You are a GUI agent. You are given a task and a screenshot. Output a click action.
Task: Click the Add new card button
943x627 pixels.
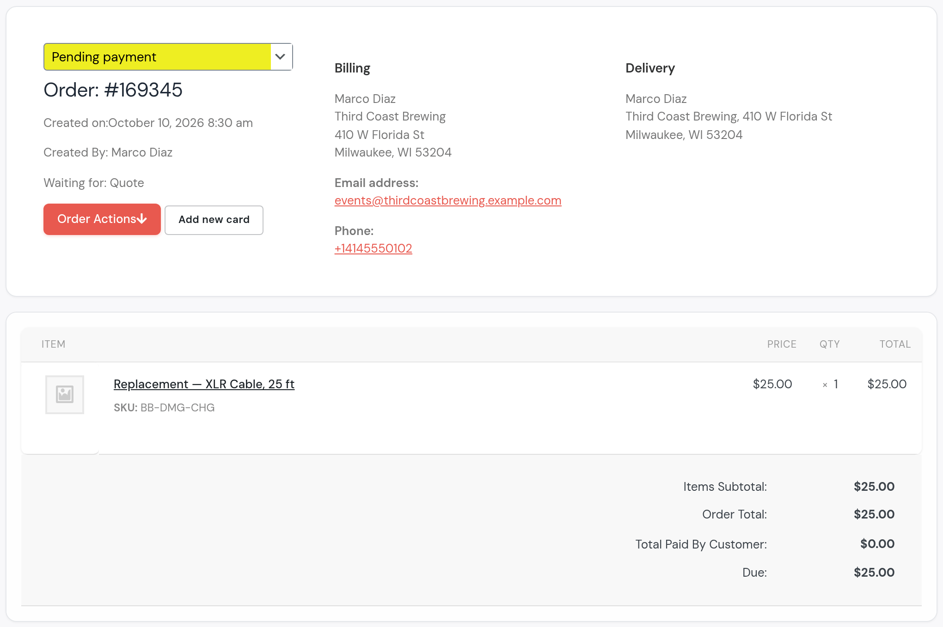214,220
